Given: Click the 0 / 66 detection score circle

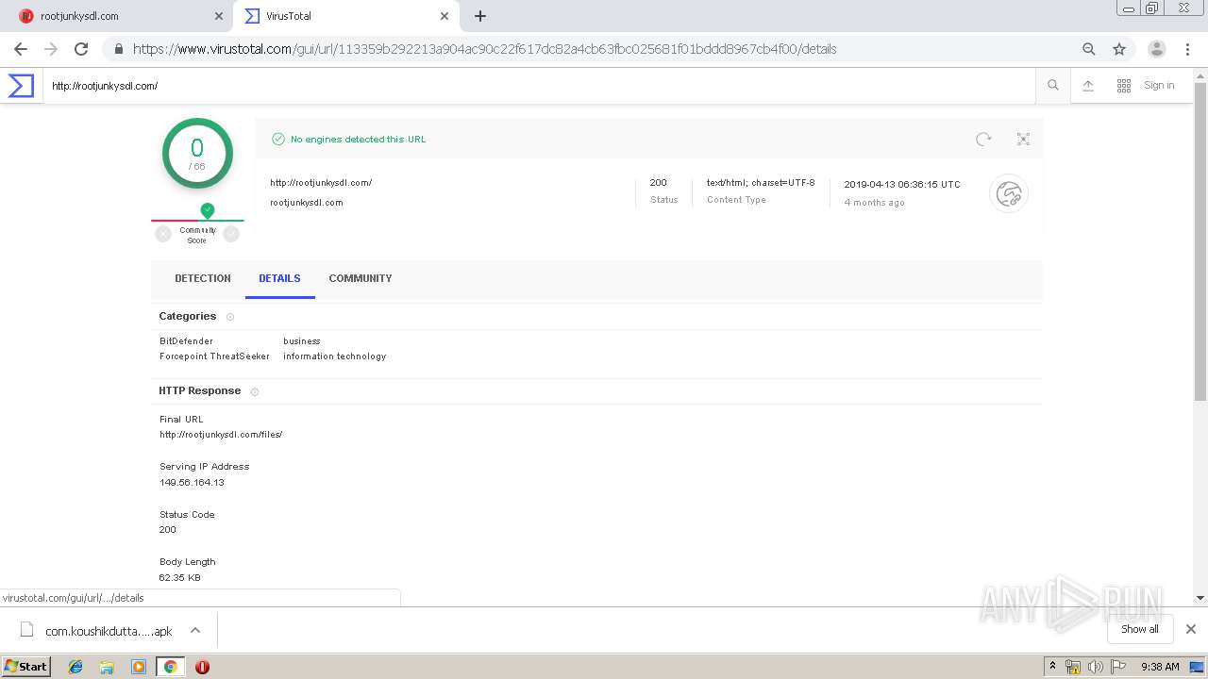Looking at the screenshot, I should click(197, 154).
